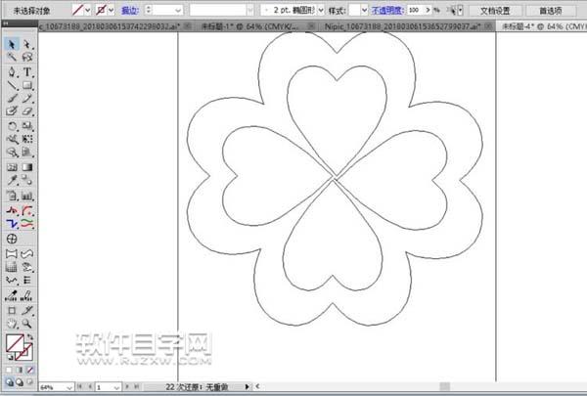This screenshot has width=587, height=396.
Task: Pick the Type tool
Action: pos(27,72)
